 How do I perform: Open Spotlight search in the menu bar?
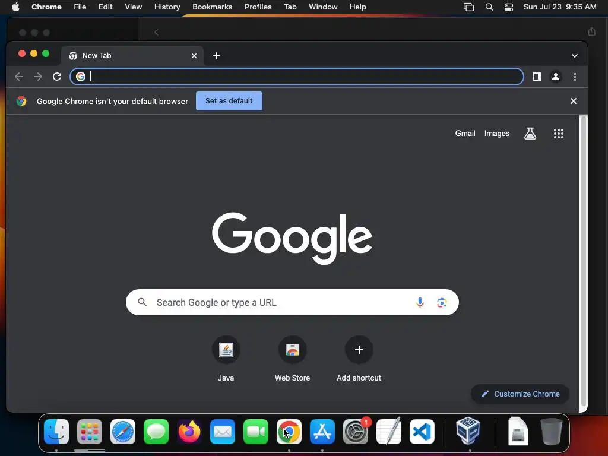(x=489, y=7)
